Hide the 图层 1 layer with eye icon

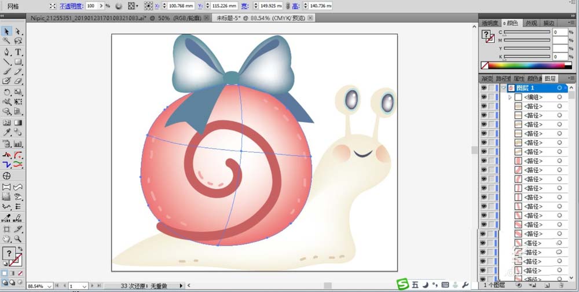(483, 88)
